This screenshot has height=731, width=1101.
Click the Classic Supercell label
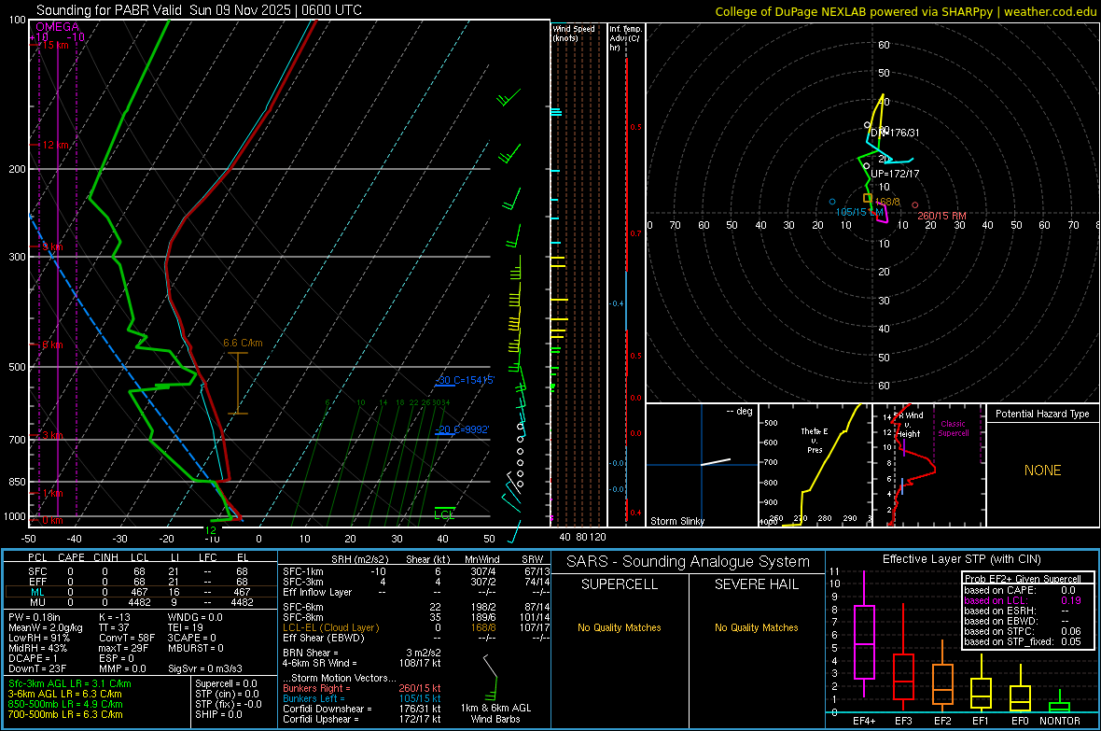(953, 429)
